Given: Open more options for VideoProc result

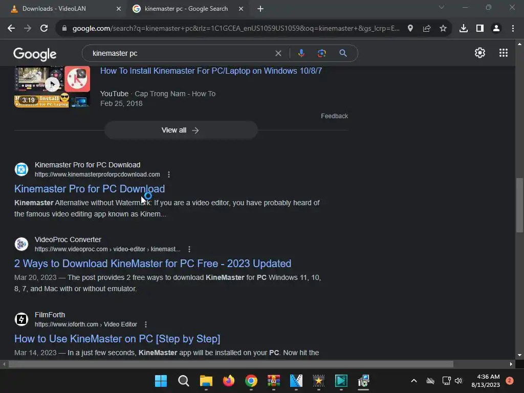Looking at the screenshot, I should pos(189,249).
